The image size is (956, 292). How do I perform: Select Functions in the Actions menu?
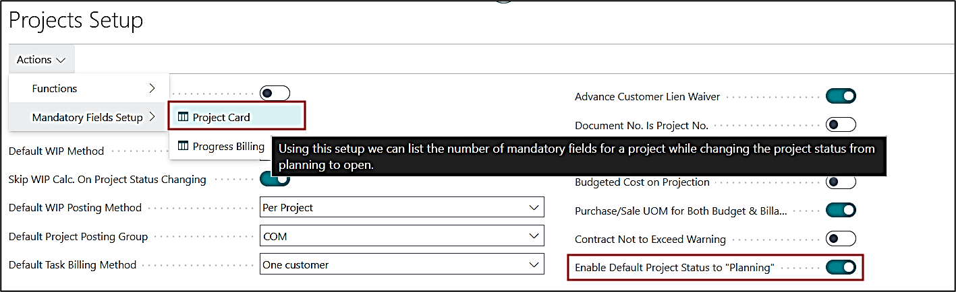pyautogui.click(x=55, y=88)
